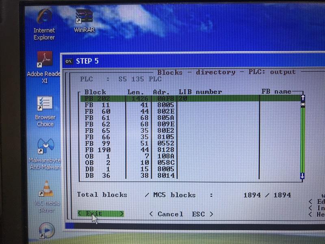The image size is (325, 244).
Task: Select block row FB 190
Action: (x=190, y=150)
